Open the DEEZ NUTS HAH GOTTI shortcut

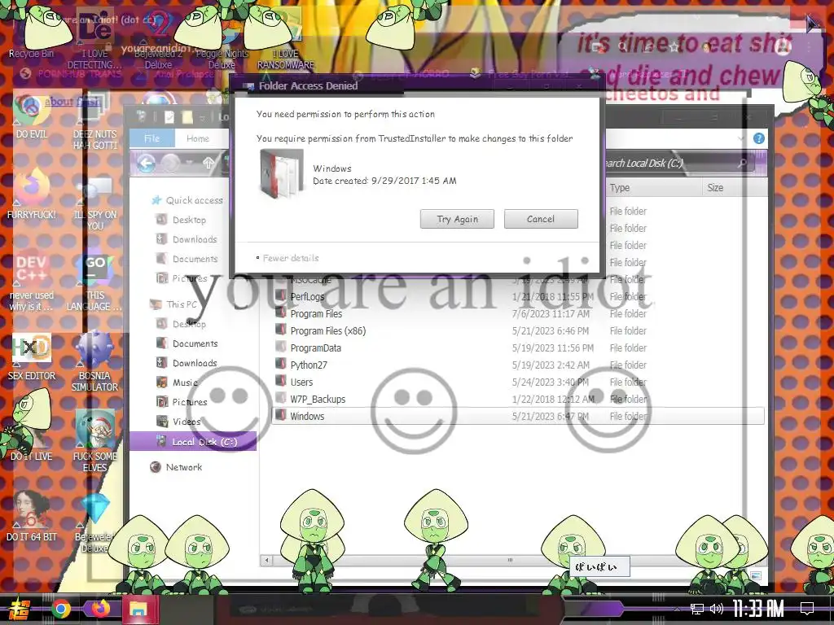[94, 121]
